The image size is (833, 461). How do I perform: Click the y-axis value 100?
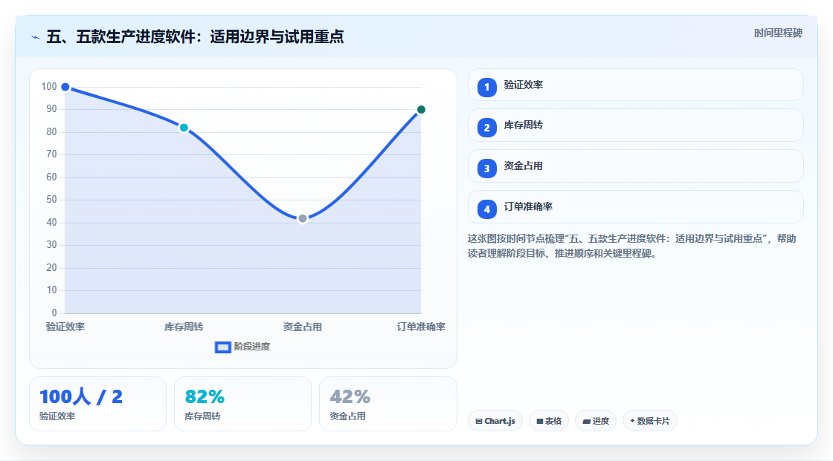click(x=49, y=86)
